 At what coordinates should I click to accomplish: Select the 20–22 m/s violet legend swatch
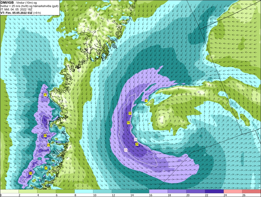coord(196,191)
